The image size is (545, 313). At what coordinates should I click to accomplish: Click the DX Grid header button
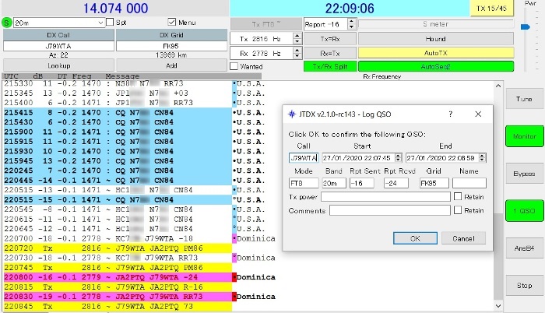tap(172, 35)
